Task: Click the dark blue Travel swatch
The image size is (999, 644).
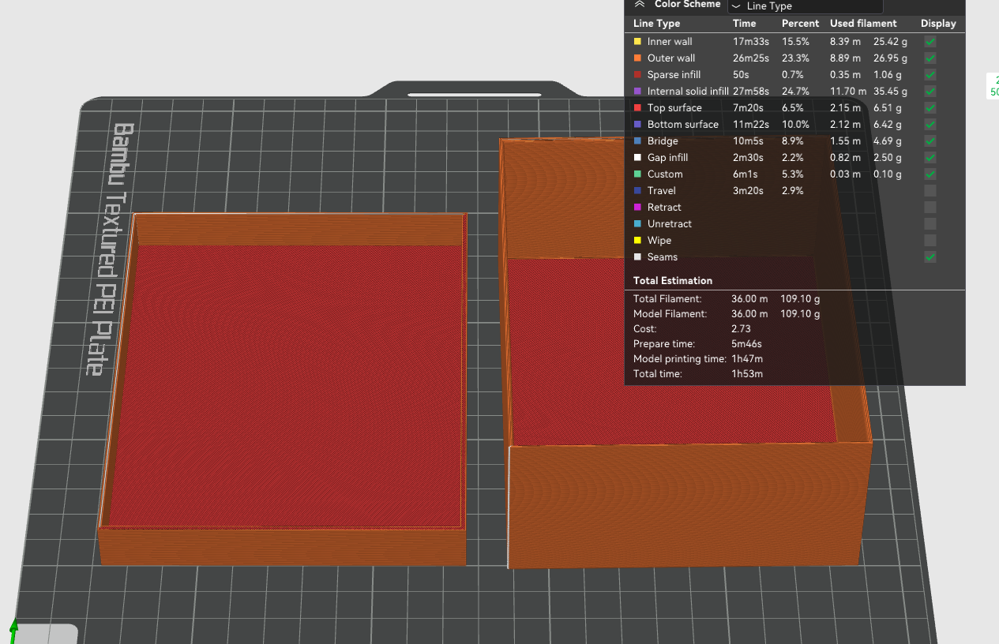Action: [637, 190]
